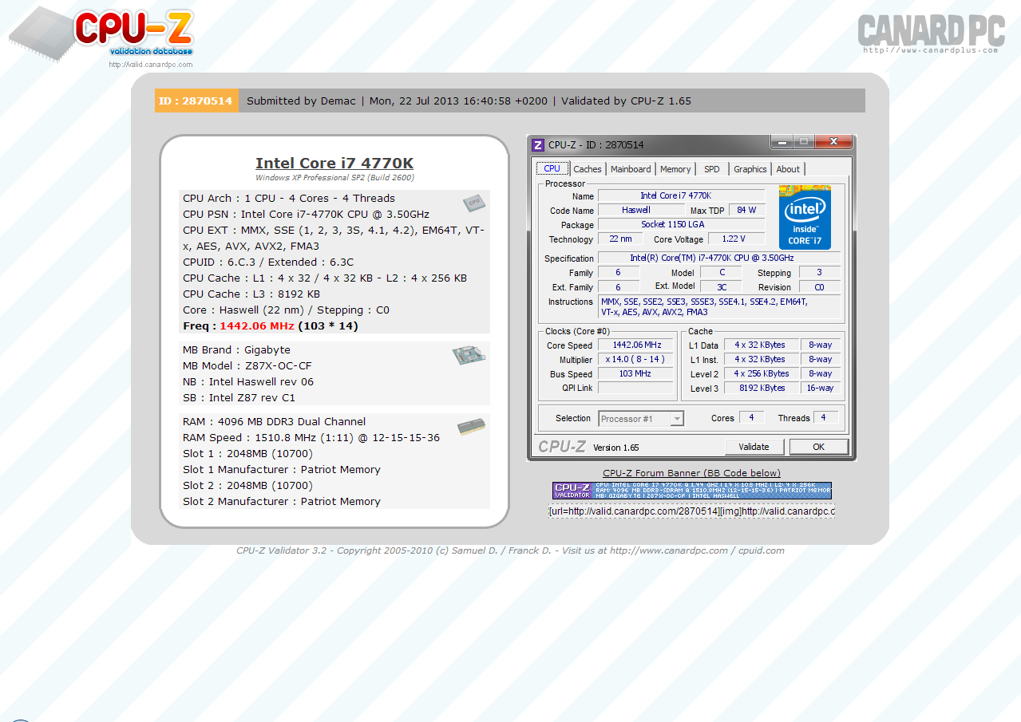Click the Level 3 16-way value
The image size is (1021, 722).
pyautogui.click(x=821, y=388)
